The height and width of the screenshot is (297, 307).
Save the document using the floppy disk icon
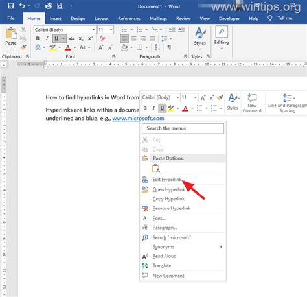(x=10, y=6)
